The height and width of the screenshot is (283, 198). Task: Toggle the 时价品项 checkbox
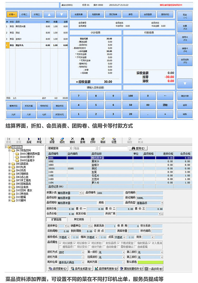[x=104, y=243]
